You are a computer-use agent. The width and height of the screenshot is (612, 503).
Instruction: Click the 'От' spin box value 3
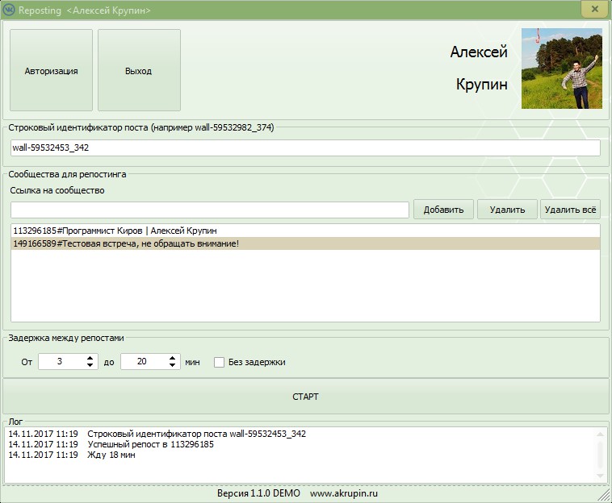pos(61,362)
